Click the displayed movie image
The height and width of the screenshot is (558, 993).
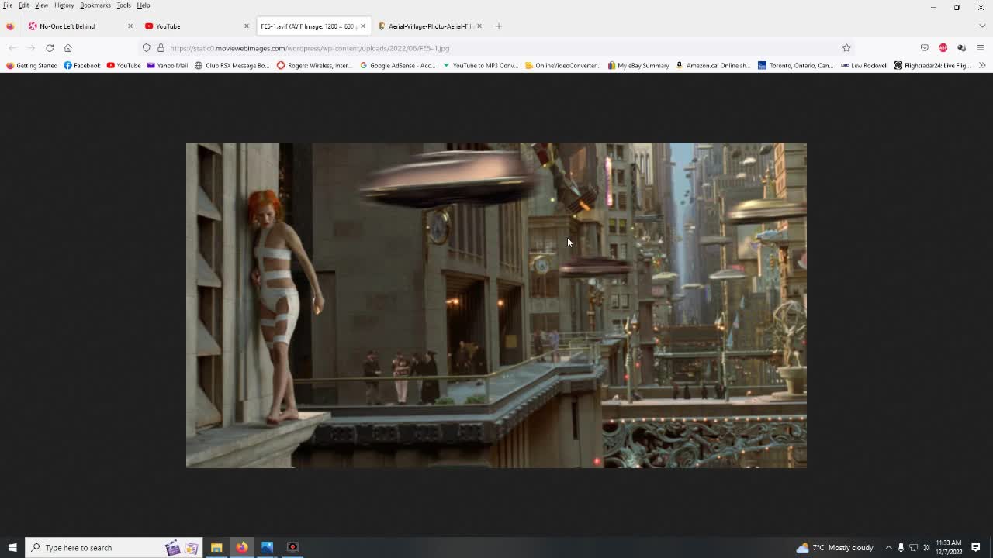(x=496, y=305)
